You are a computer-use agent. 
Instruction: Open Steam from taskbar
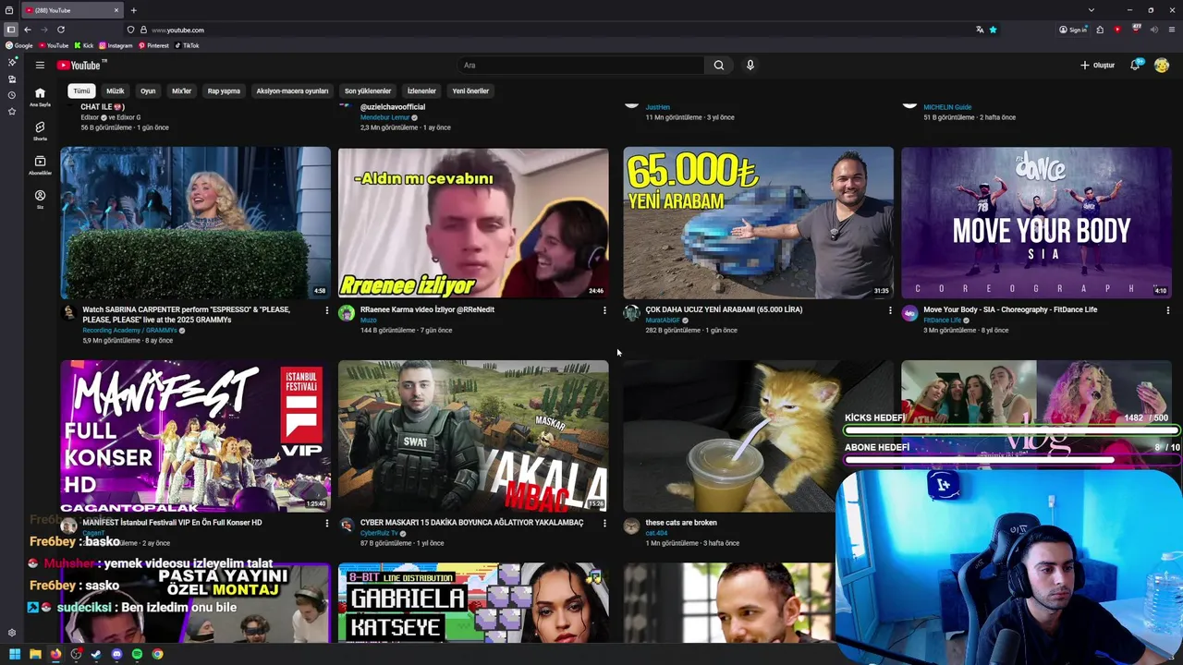pyautogui.click(x=96, y=654)
